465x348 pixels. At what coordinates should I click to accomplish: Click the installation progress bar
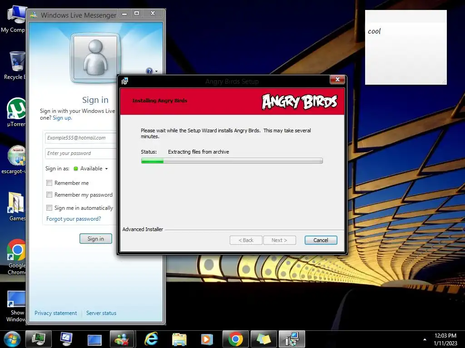click(232, 161)
